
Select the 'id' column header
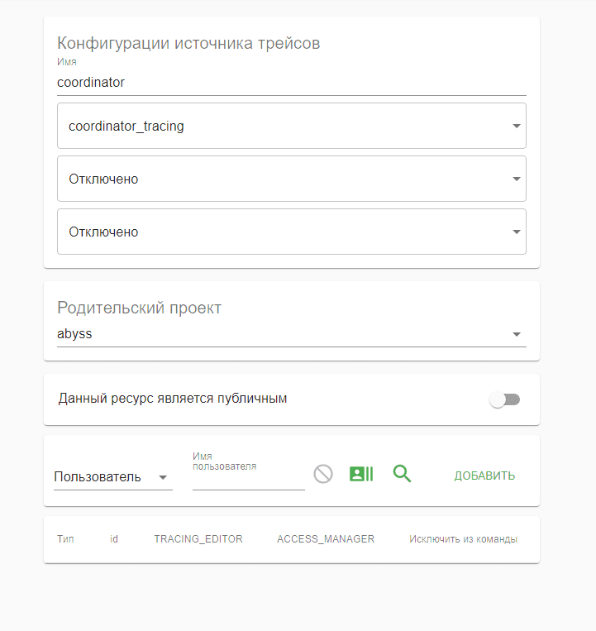(114, 539)
